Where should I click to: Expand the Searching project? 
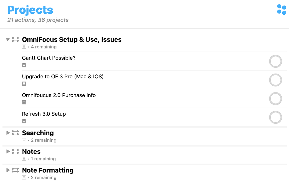[8, 133]
